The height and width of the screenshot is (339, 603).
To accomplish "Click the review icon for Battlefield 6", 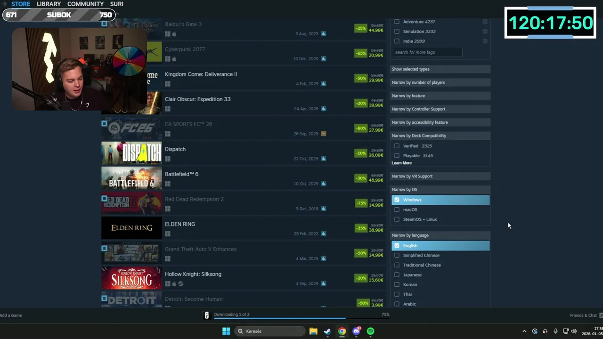I will 324,184.
